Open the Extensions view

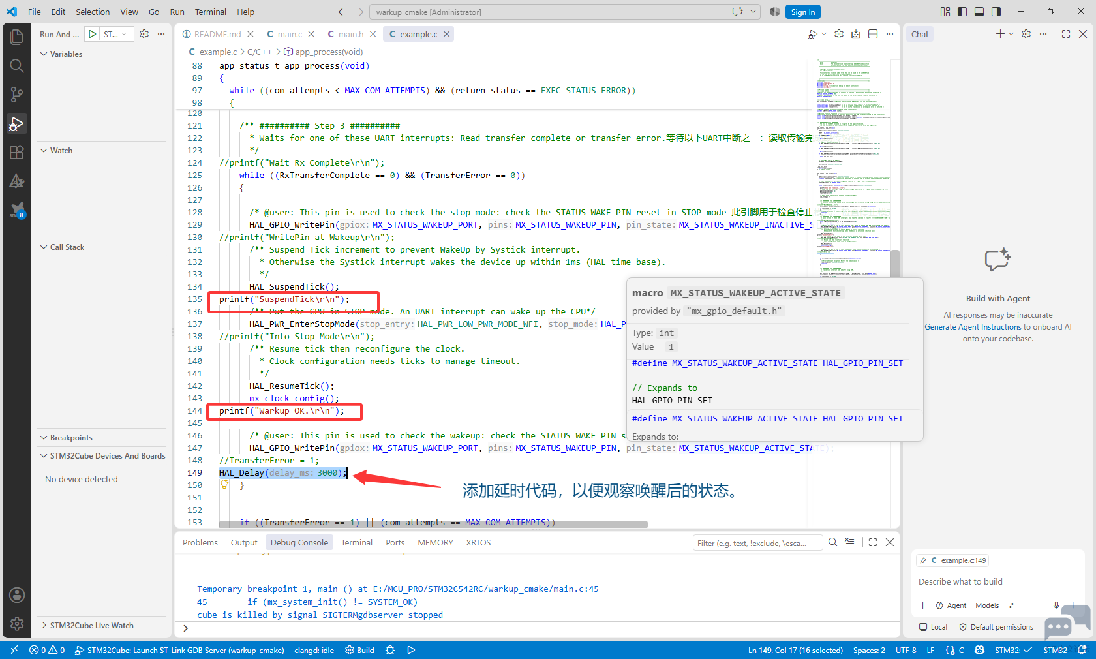point(17,152)
